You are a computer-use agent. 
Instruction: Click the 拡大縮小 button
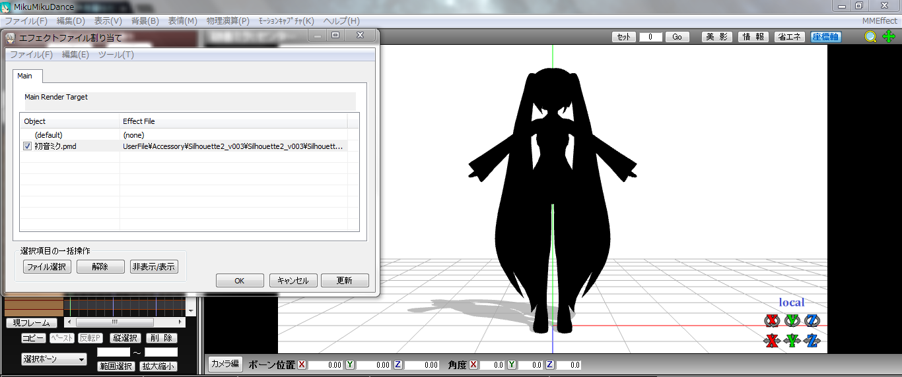(x=158, y=366)
